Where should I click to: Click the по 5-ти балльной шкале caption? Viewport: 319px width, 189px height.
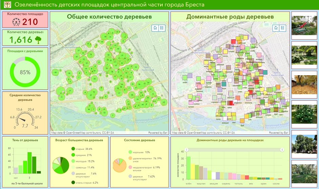(27, 183)
